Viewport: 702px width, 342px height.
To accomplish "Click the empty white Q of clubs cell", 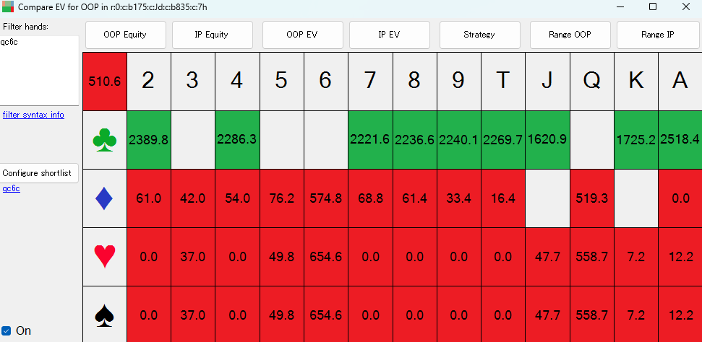I will point(592,140).
